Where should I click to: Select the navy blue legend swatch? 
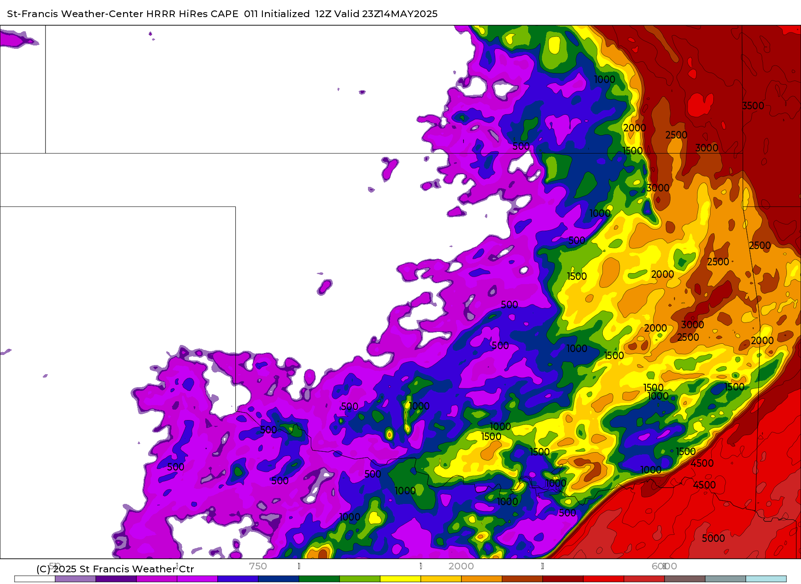279,579
